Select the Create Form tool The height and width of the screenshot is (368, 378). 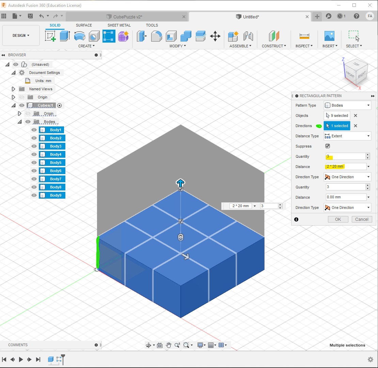point(123,36)
